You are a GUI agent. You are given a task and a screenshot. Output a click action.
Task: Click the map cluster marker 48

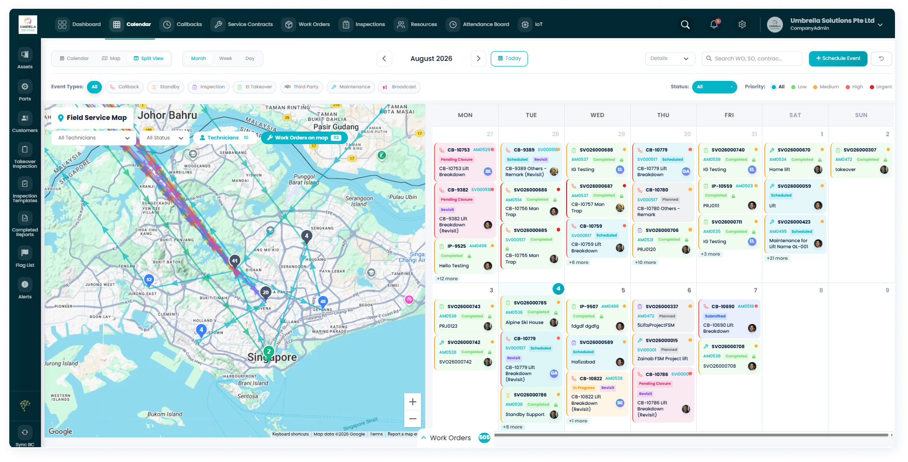pyautogui.click(x=323, y=301)
